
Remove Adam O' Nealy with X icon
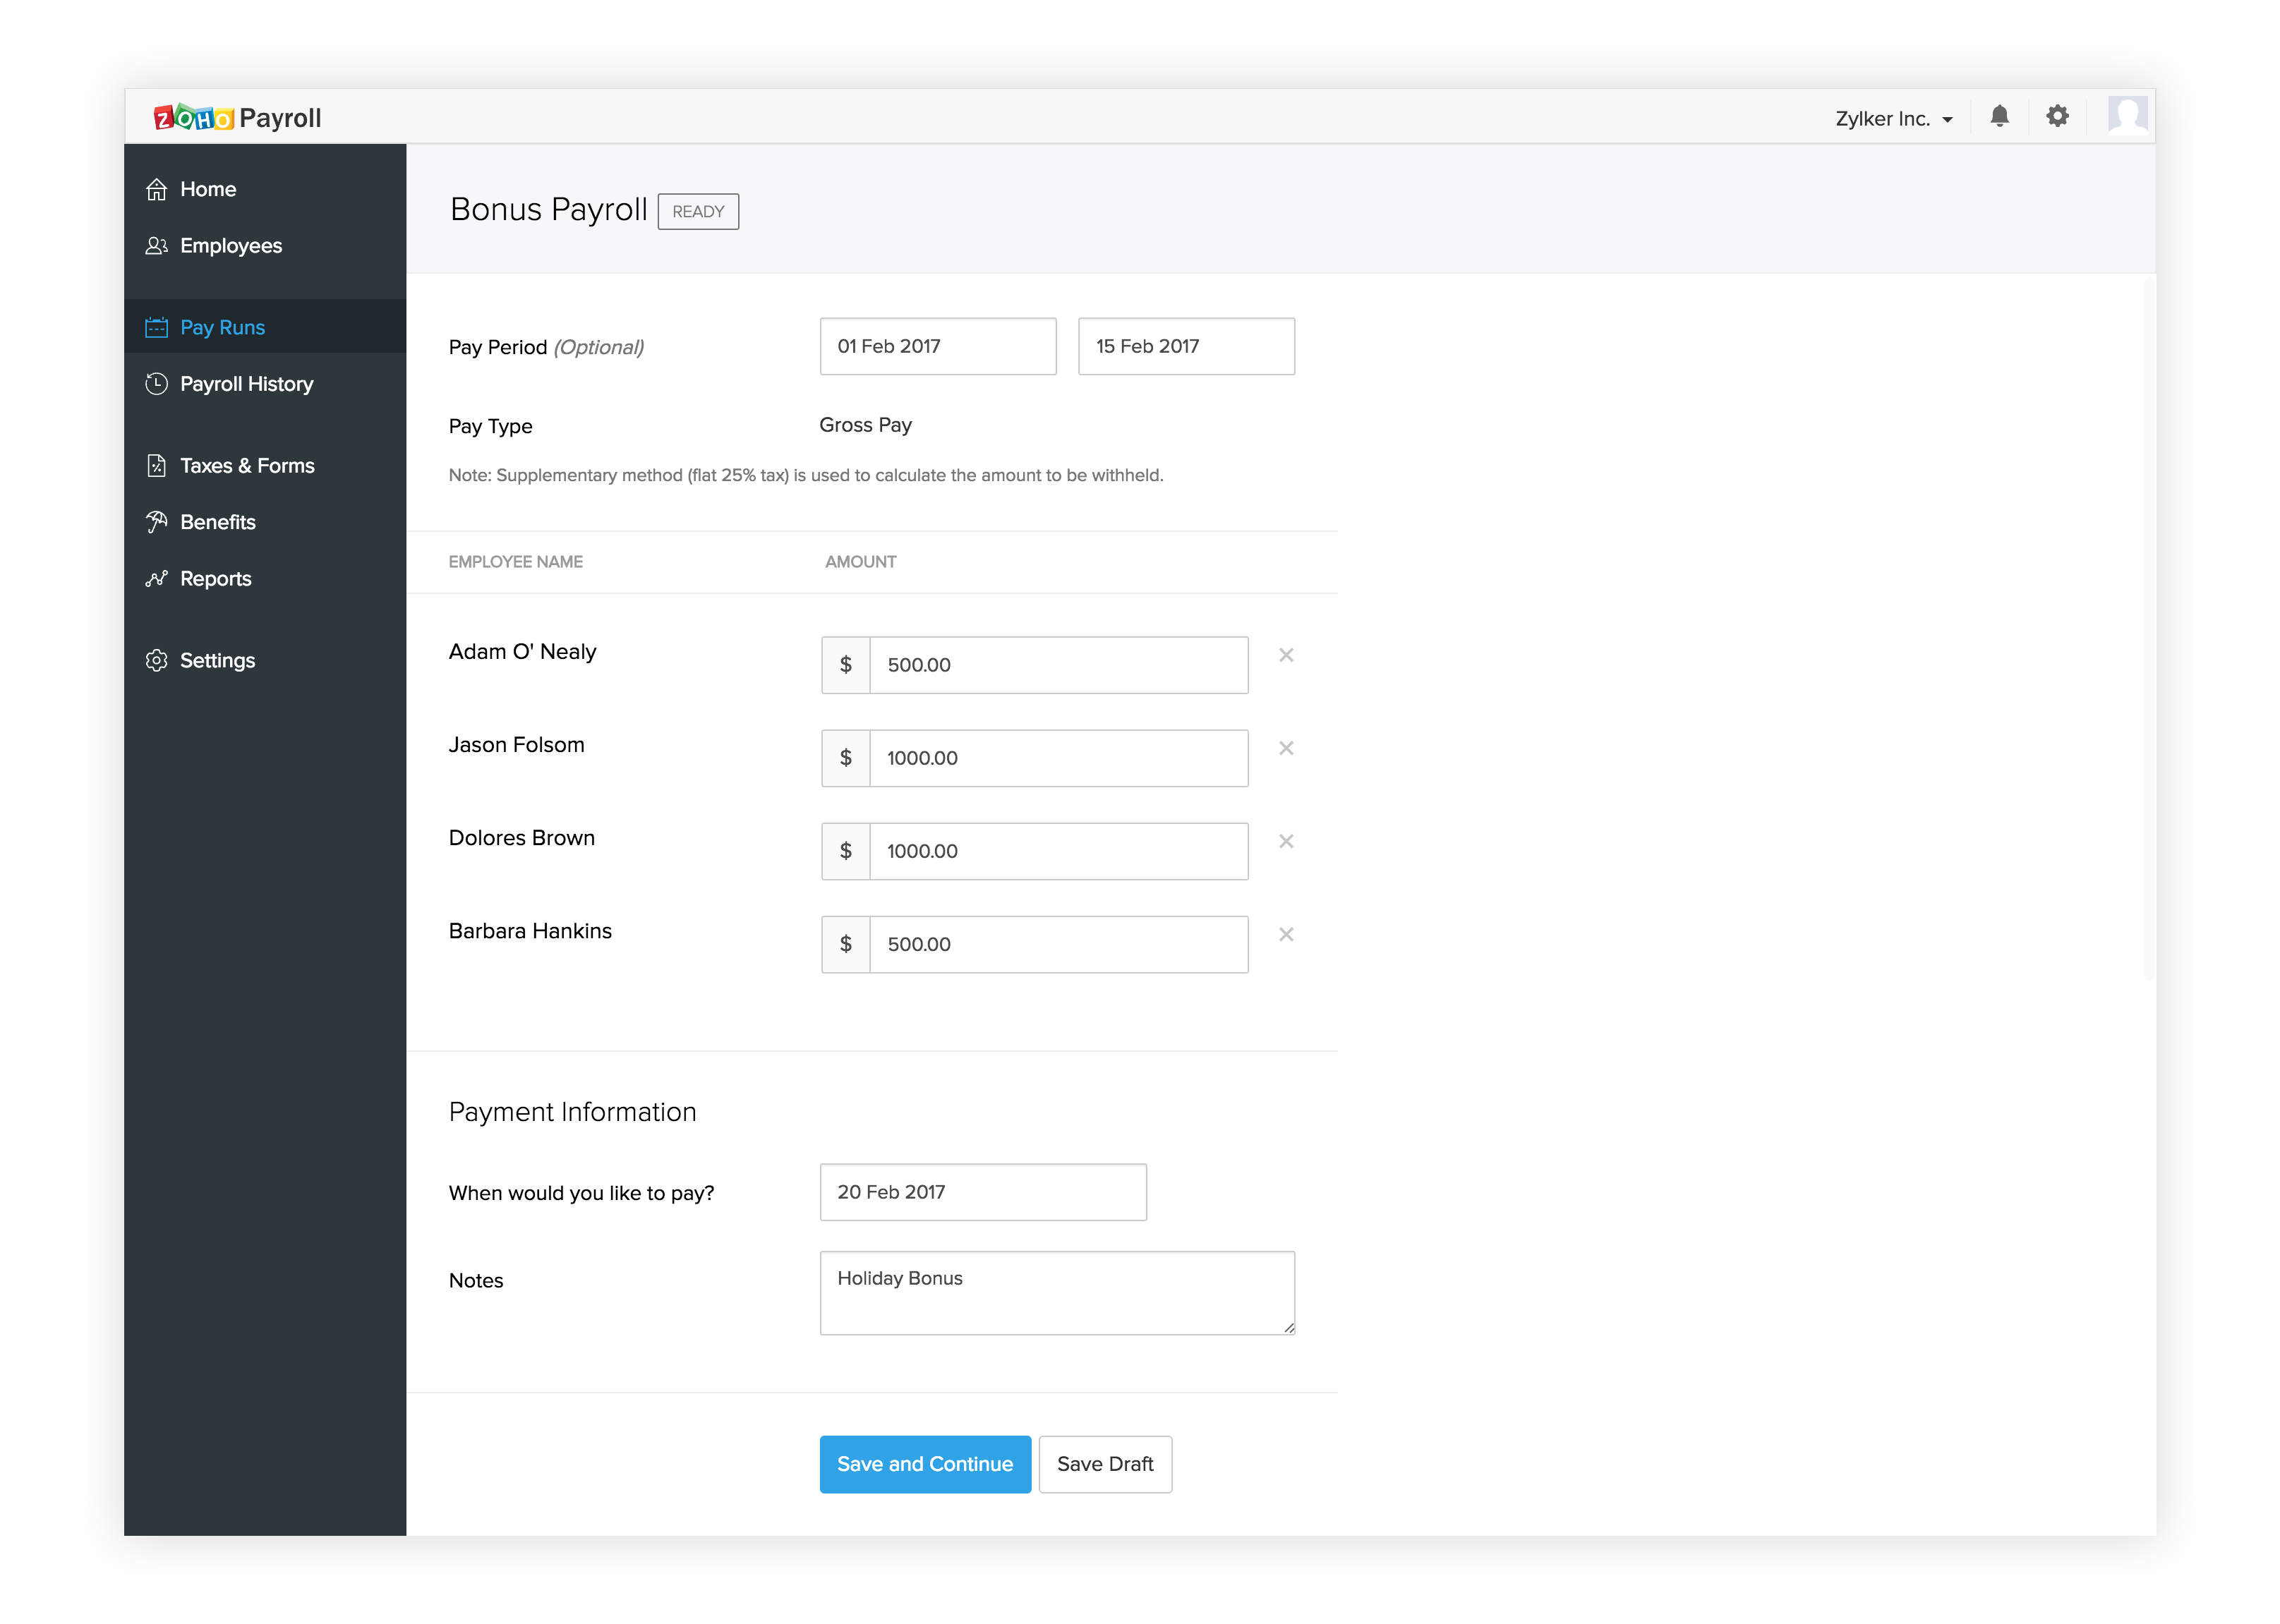tap(1286, 656)
